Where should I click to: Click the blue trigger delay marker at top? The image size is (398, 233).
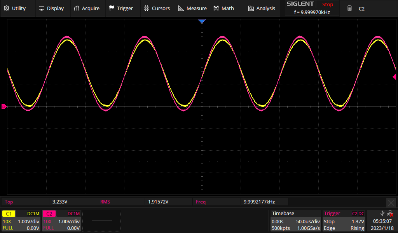202,21
